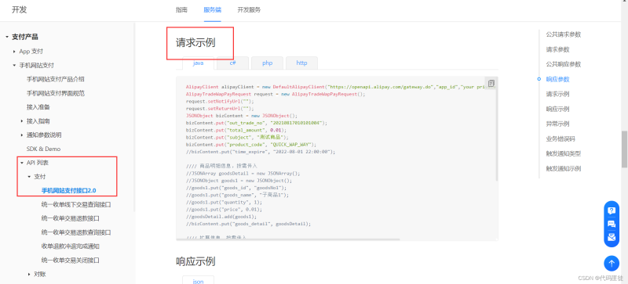Select the http code tab
The image size is (628, 284).
pyautogui.click(x=301, y=63)
